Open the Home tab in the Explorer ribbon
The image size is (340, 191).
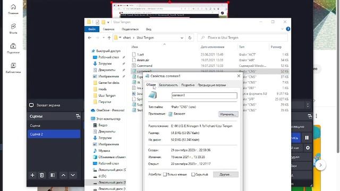pos(108,29)
